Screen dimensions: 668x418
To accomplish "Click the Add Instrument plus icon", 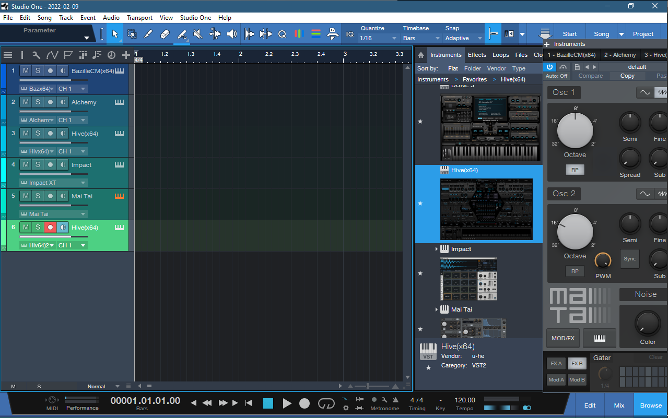I will pyautogui.click(x=547, y=44).
